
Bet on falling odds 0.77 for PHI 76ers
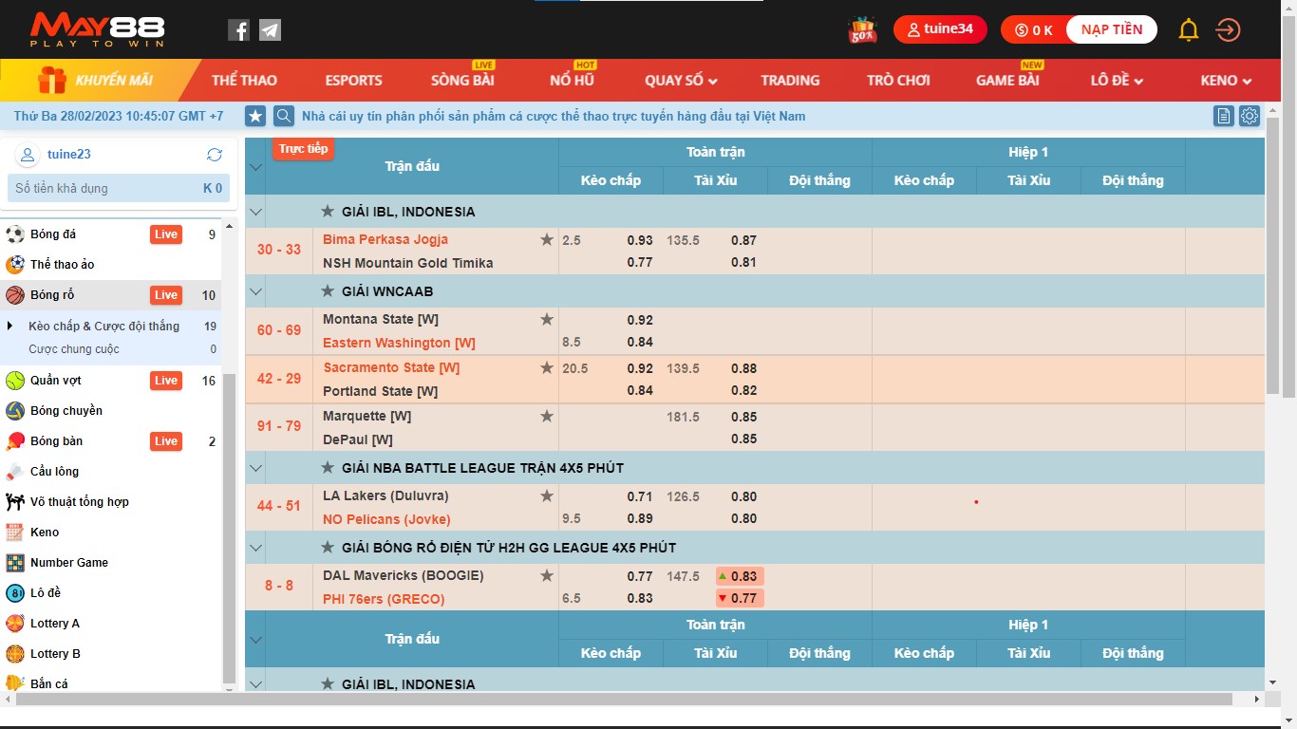pyautogui.click(x=741, y=598)
